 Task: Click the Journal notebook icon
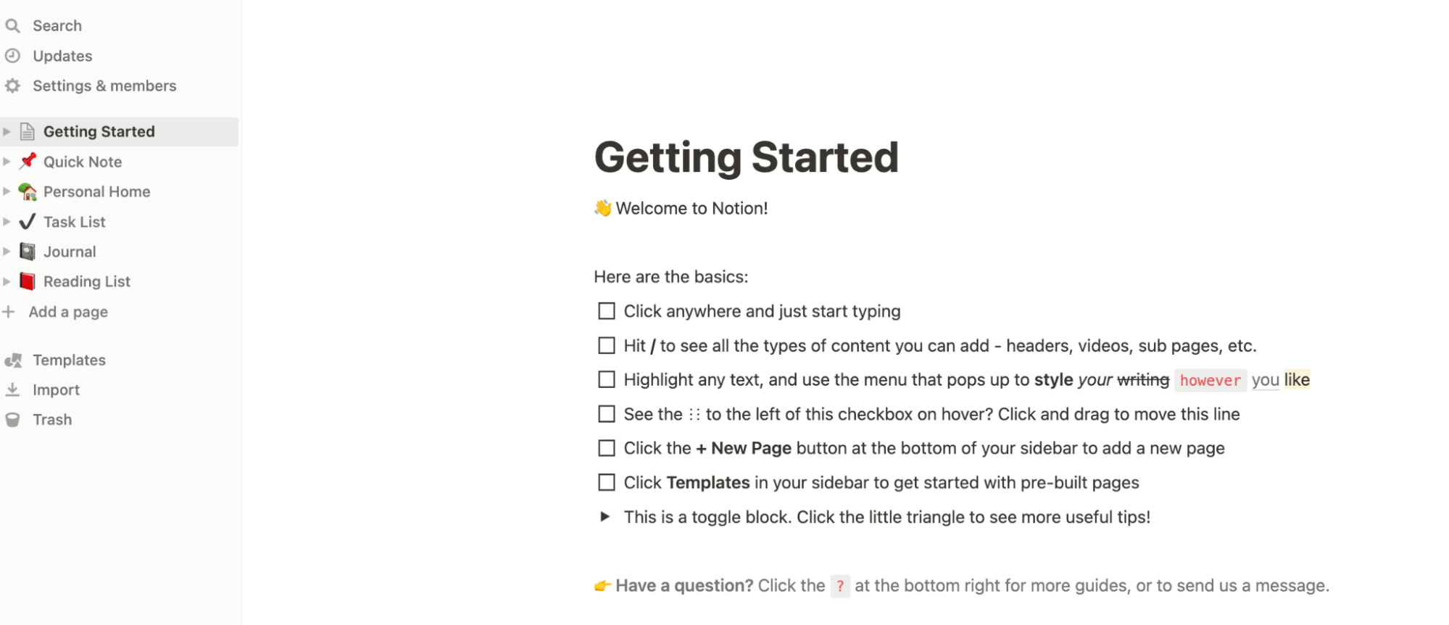pos(28,252)
